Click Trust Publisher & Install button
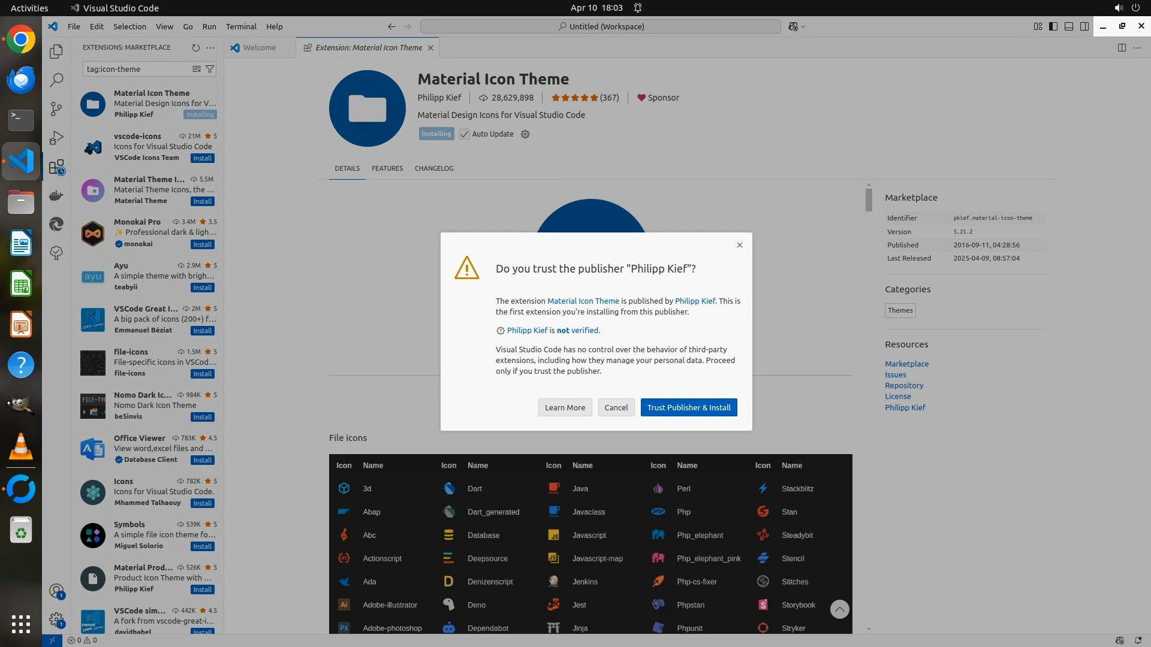 [689, 407]
